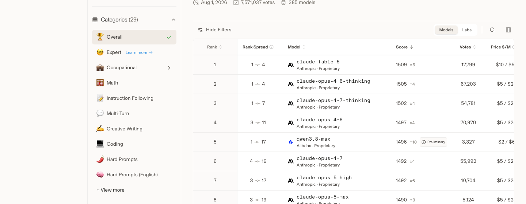Open the claude-opus-4-7-thinking model link

click(x=333, y=101)
